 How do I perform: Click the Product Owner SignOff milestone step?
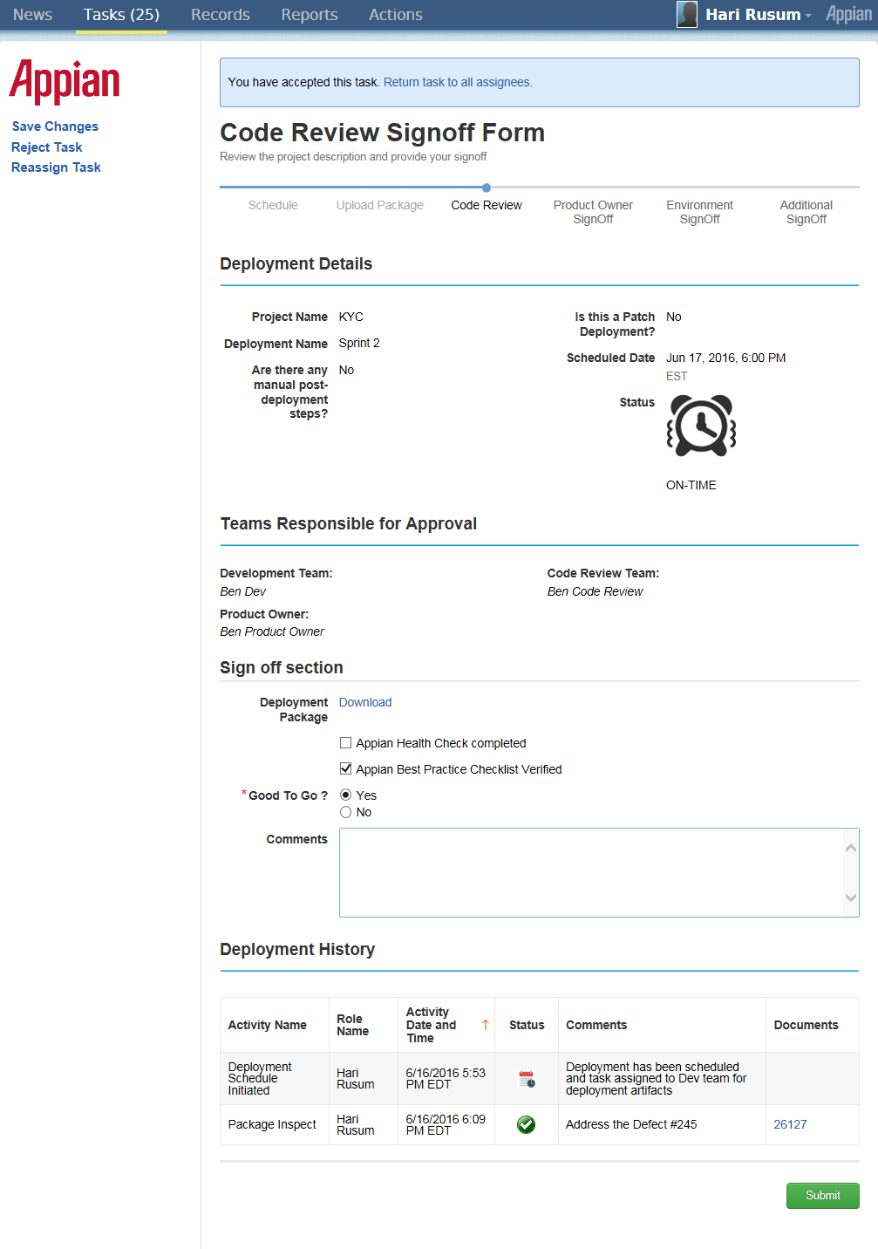(x=593, y=212)
